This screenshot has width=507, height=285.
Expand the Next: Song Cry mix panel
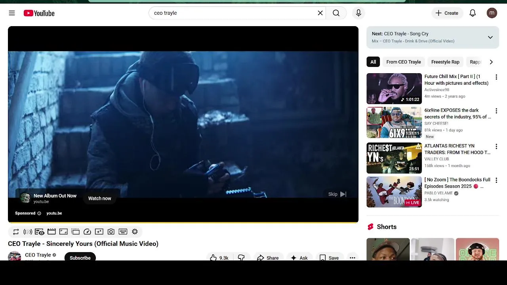(490, 37)
